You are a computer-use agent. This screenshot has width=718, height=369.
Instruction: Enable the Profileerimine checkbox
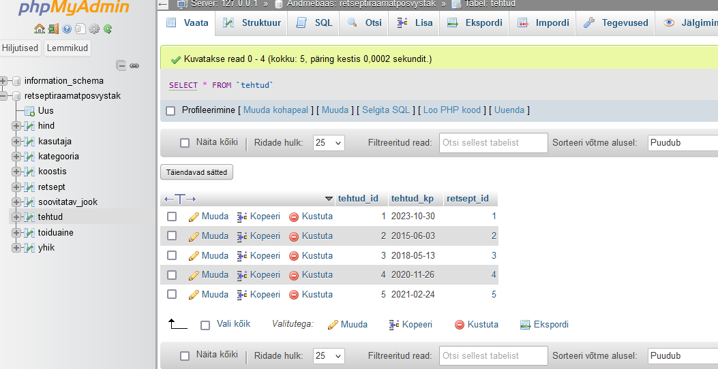(x=170, y=110)
